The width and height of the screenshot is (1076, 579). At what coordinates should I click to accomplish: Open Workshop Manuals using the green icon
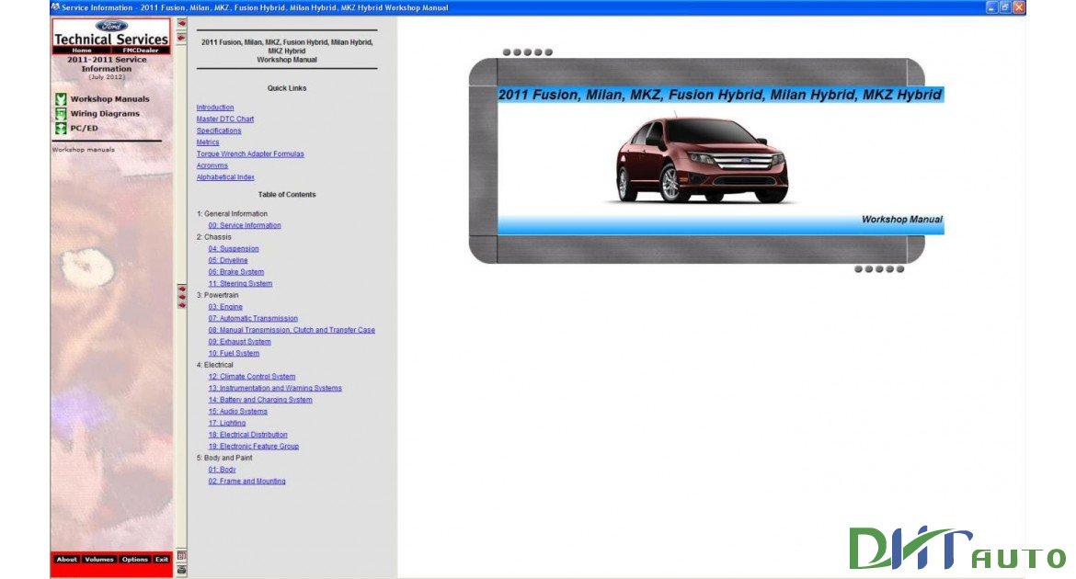pyautogui.click(x=60, y=98)
